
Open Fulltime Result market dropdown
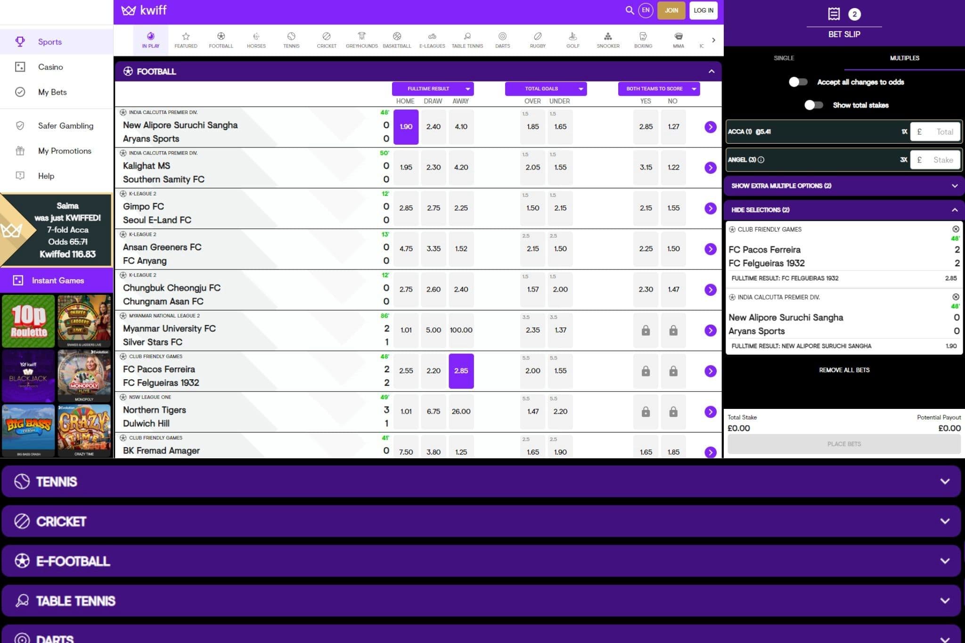[x=433, y=89]
